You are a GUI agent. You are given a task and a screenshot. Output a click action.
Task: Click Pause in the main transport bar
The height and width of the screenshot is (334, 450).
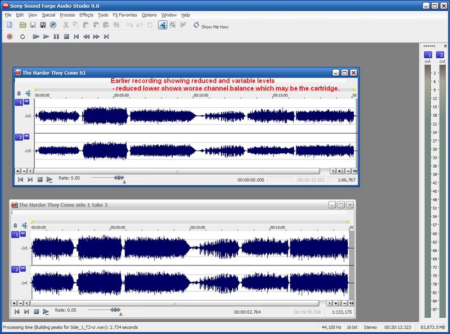56,36
